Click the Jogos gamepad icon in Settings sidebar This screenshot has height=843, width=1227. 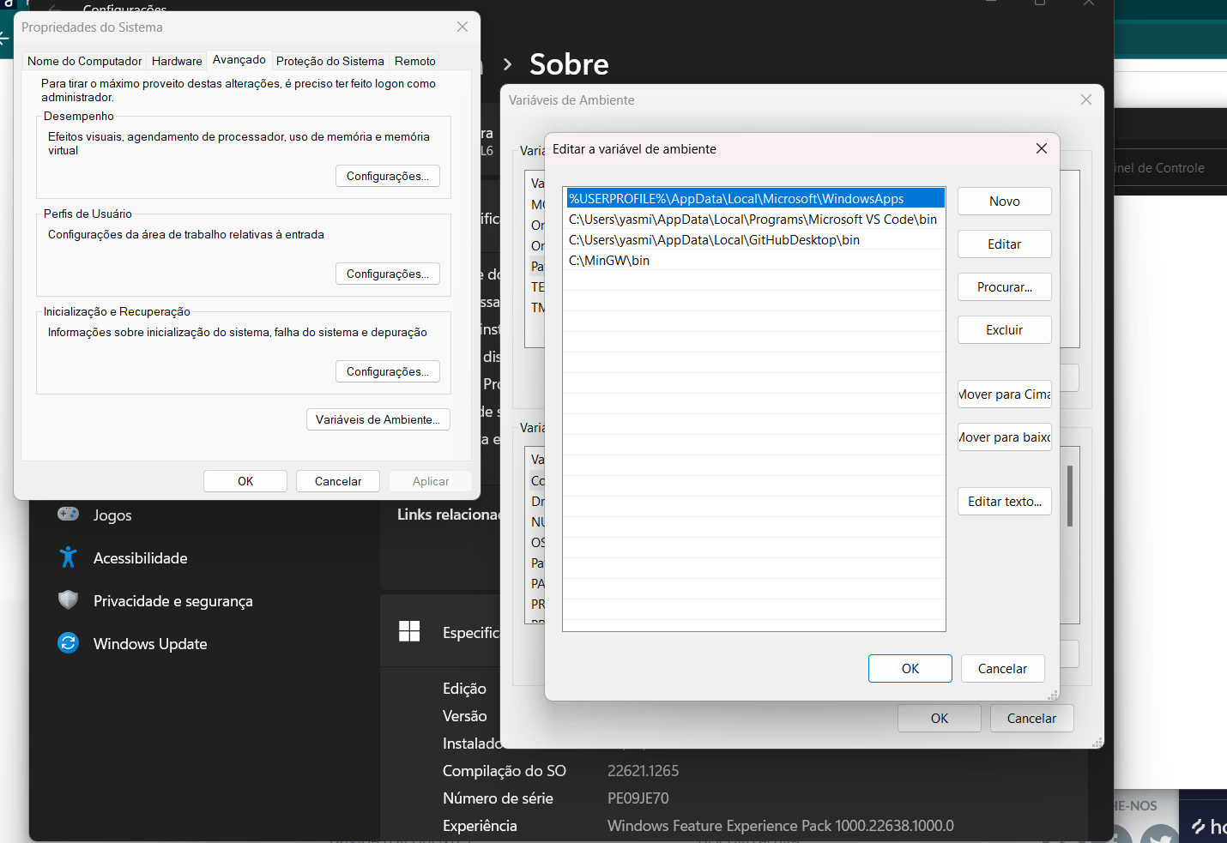click(x=69, y=514)
